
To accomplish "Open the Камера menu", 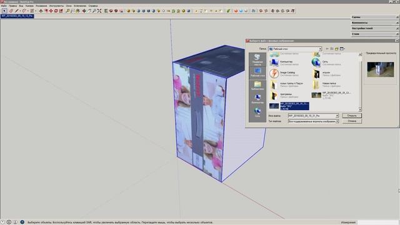I will point(29,6).
